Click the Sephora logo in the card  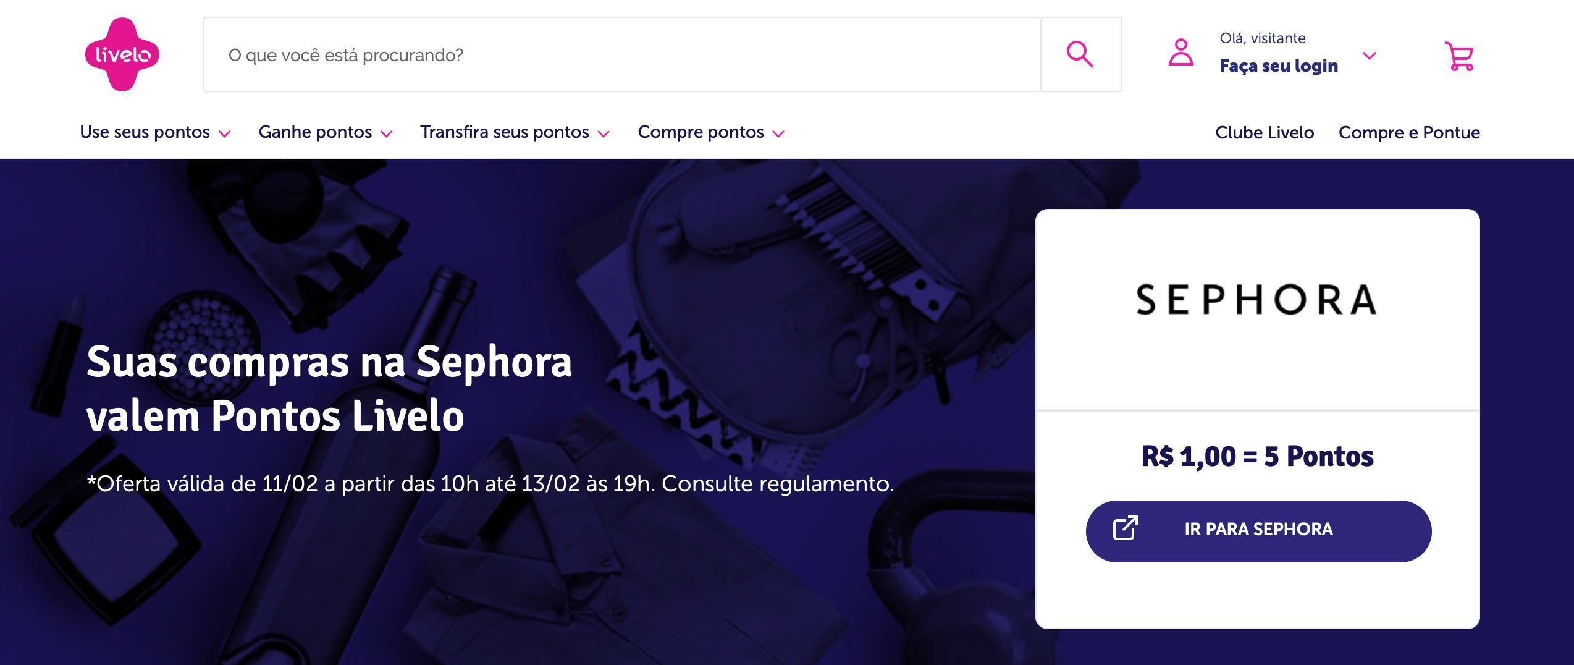pyautogui.click(x=1256, y=300)
